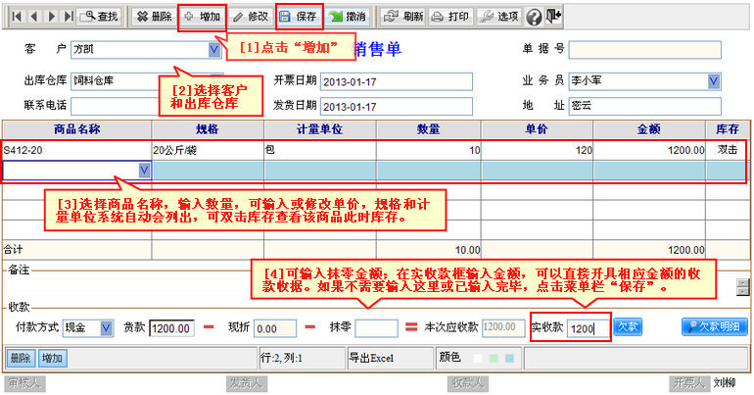
Task: Click the help question mark icon
Action: pos(534,17)
